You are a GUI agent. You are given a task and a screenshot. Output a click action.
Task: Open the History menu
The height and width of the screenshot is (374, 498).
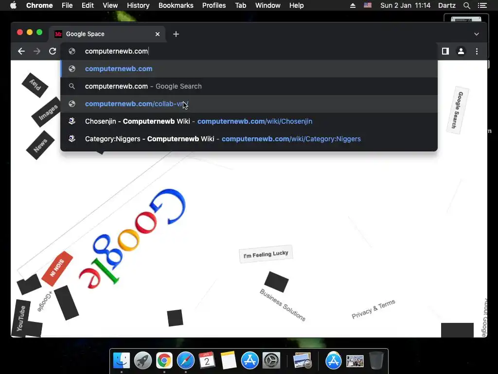coord(138,5)
